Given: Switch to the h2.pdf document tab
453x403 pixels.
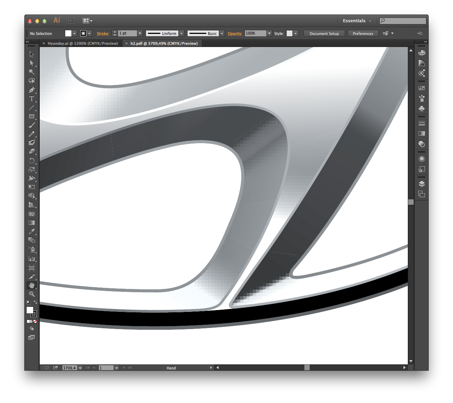Looking at the screenshot, I should tap(164, 43).
